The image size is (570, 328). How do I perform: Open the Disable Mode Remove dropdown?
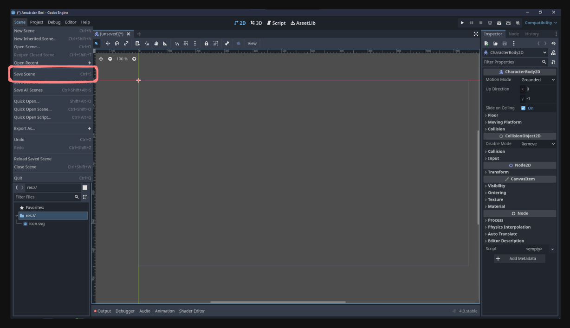(x=538, y=144)
